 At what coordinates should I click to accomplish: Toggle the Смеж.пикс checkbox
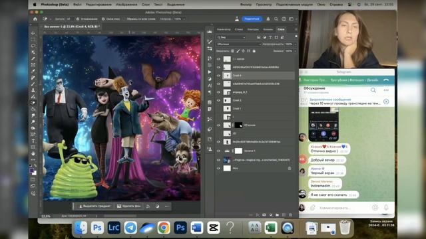coord(103,19)
